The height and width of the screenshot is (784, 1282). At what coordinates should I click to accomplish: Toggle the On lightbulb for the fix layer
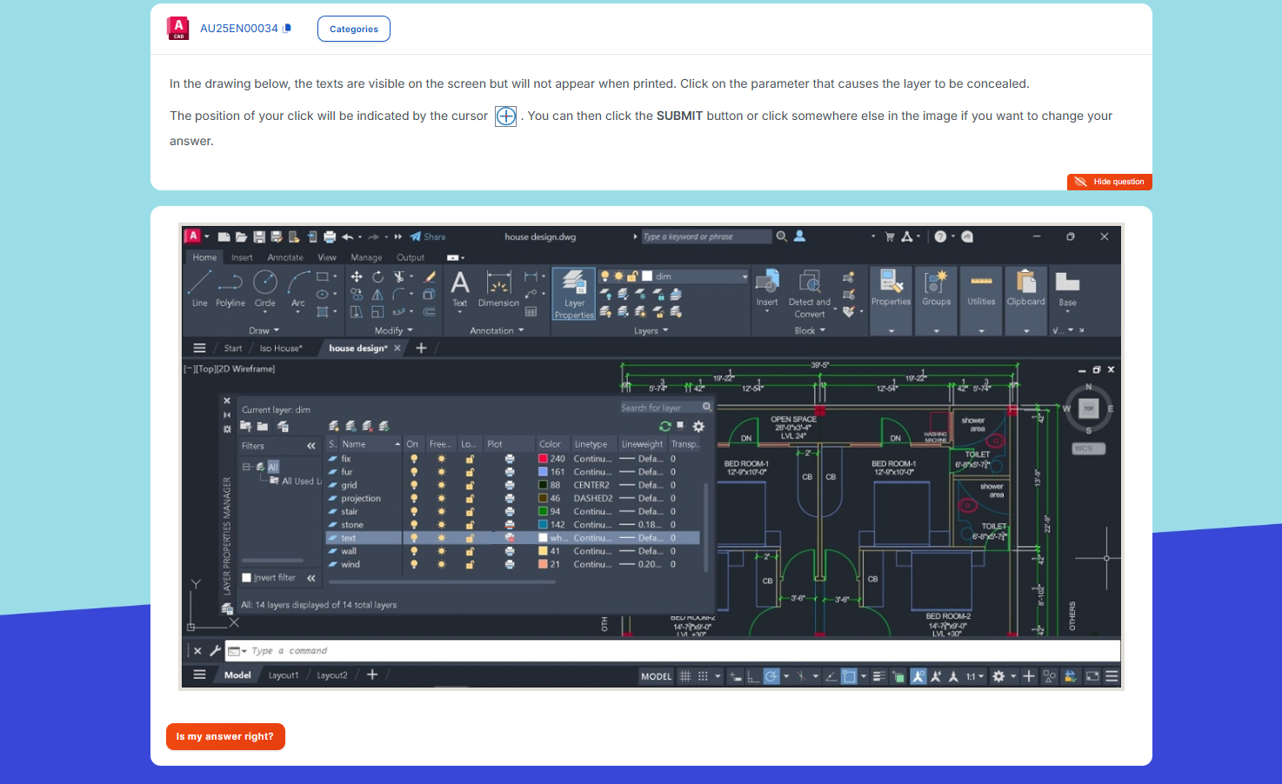[414, 459]
